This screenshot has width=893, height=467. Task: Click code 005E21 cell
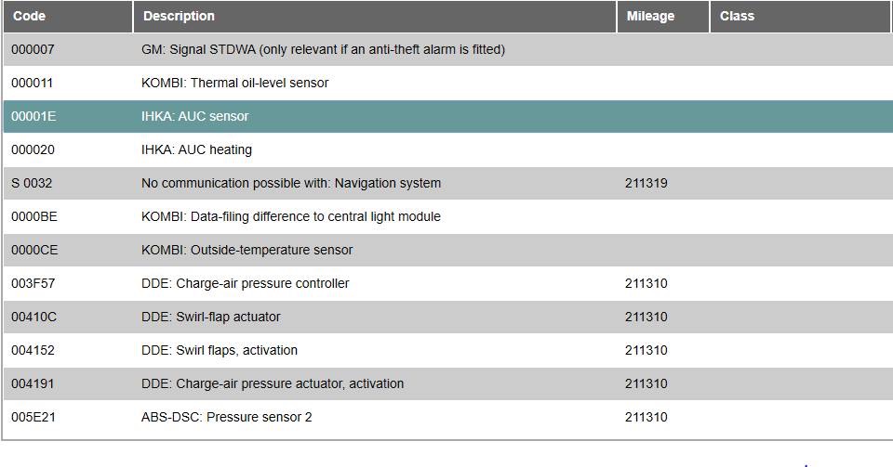[33, 417]
